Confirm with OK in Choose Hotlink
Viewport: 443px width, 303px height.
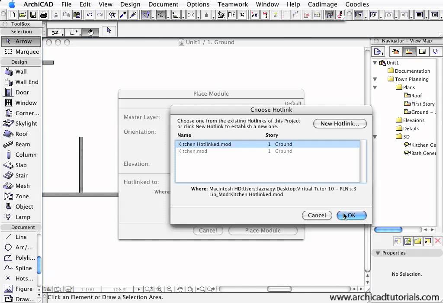(x=351, y=216)
